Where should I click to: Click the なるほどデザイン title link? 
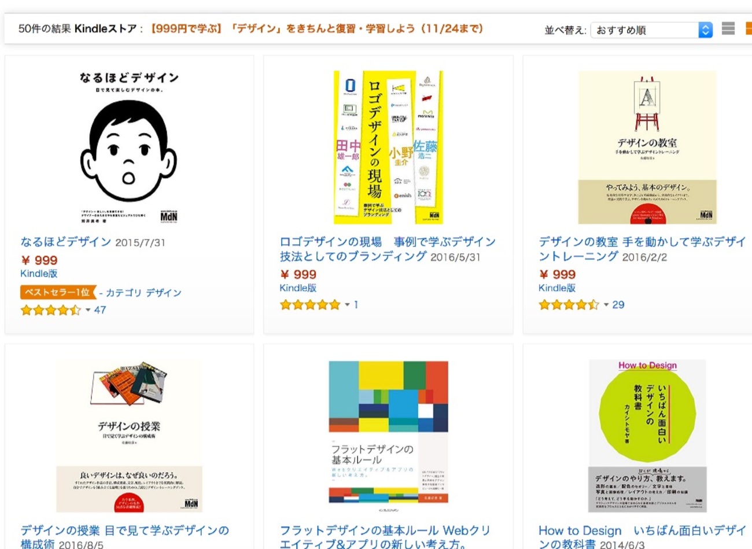65,242
